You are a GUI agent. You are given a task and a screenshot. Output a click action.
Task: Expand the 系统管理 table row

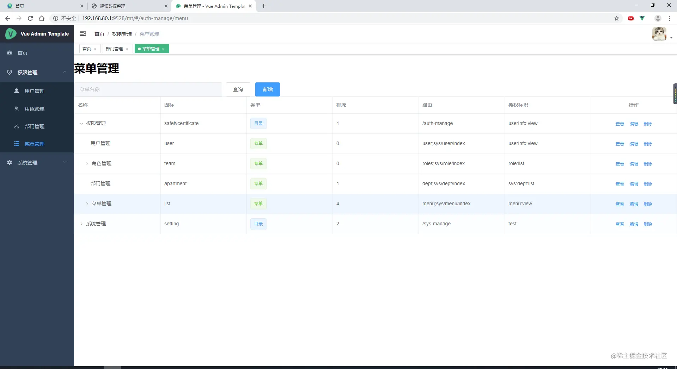click(x=81, y=224)
